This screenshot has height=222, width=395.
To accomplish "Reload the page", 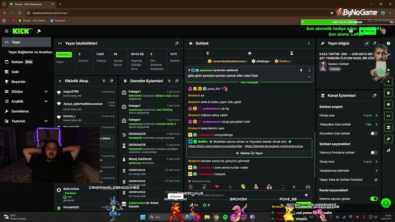I will (x=19, y=13).
